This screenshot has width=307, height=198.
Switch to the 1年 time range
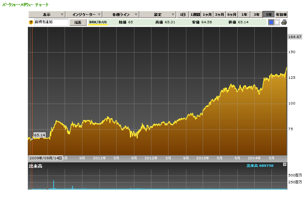244,14
